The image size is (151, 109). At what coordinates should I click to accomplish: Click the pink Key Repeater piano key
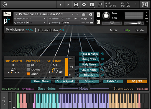point(34,101)
